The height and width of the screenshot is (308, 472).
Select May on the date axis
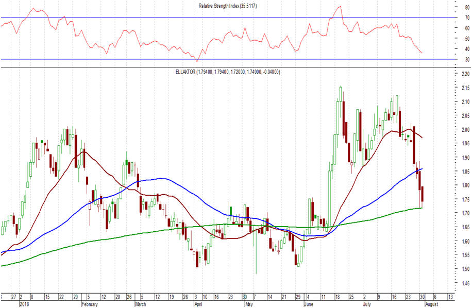tap(249, 304)
